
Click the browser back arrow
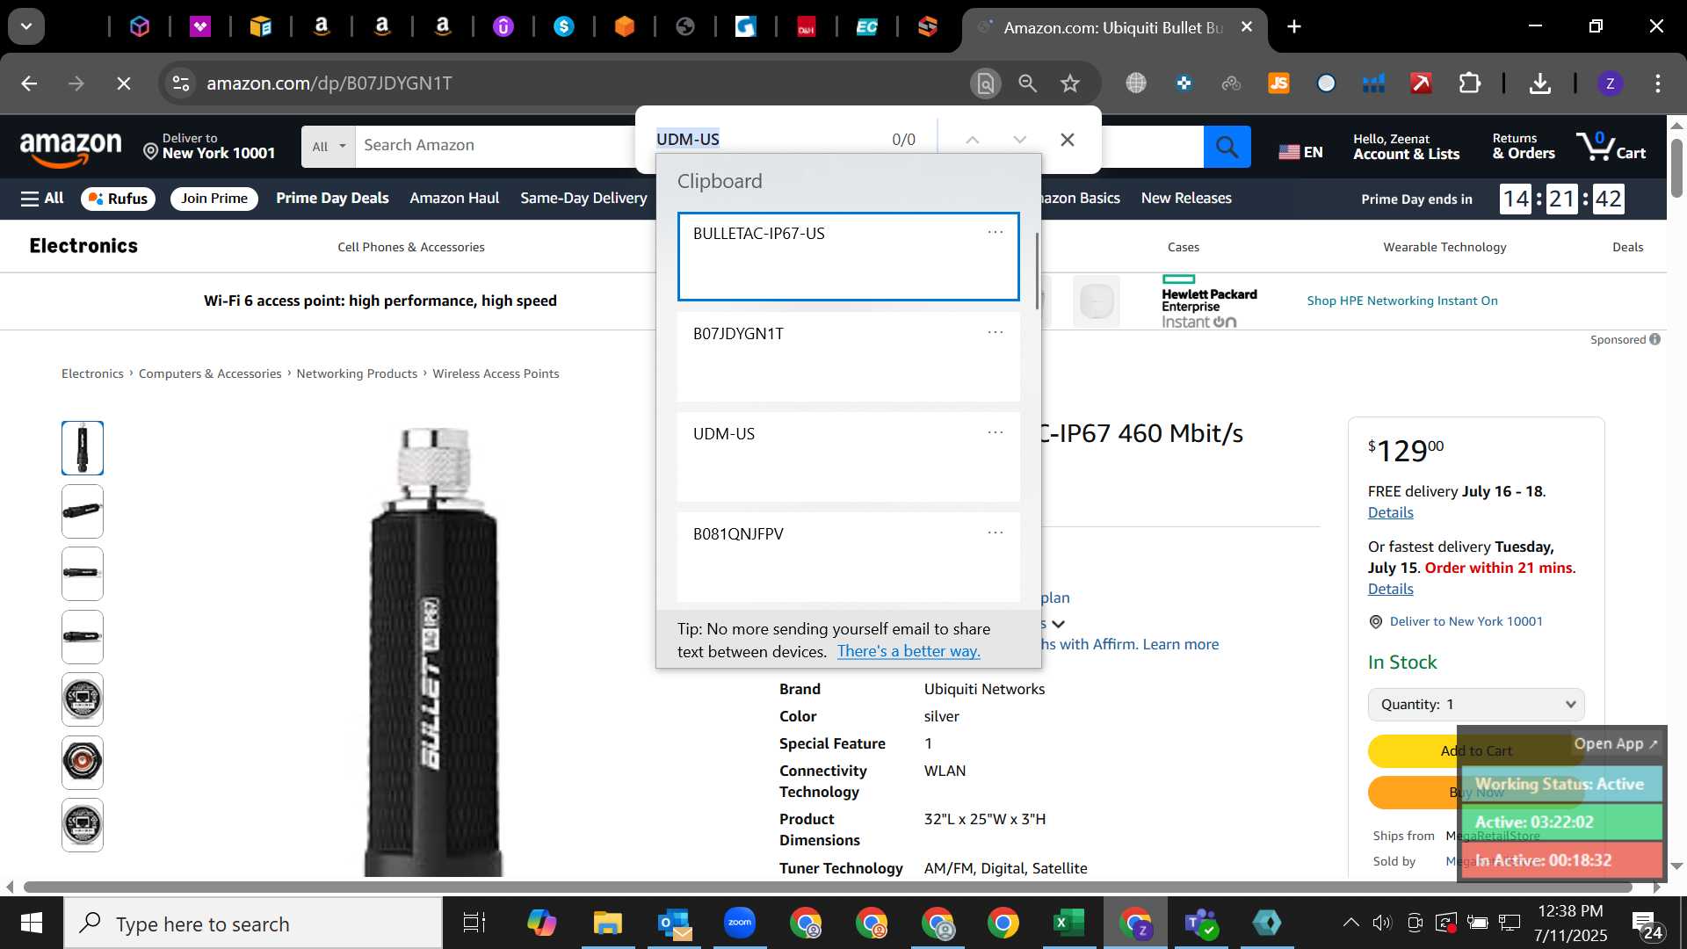[29, 83]
